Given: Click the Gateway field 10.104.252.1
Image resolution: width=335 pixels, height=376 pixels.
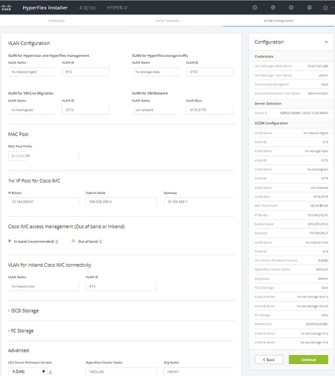Looking at the screenshot, I should pyautogui.click(x=199, y=202).
